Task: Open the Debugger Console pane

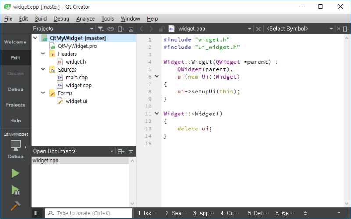Action: click(x=258, y=213)
